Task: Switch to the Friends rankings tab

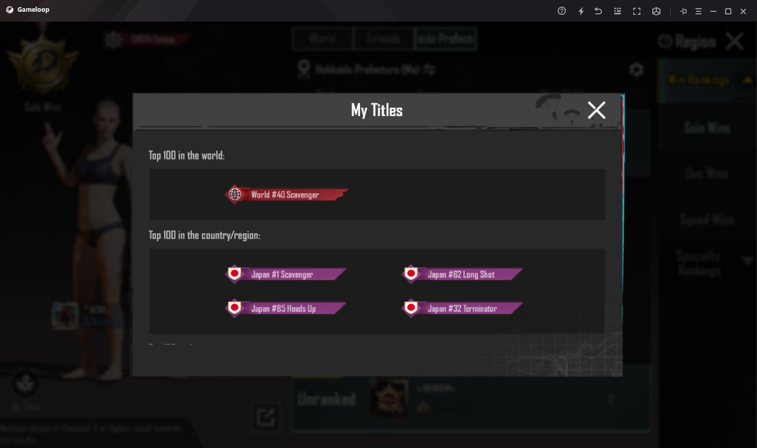Action: point(384,38)
